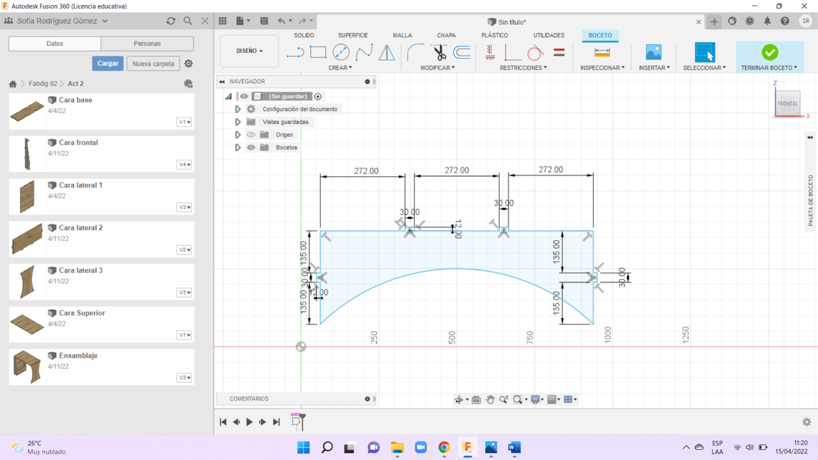Expand the Configuración del documento node

[x=238, y=109]
